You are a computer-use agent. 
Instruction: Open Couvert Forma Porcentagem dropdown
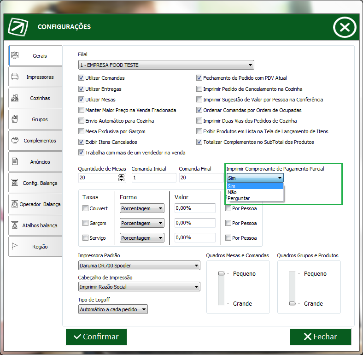click(x=142, y=208)
